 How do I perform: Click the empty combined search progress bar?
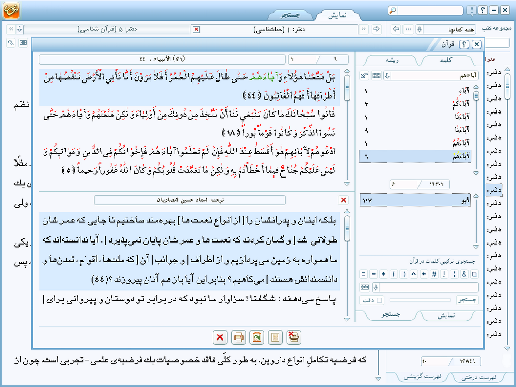[x=420, y=300]
